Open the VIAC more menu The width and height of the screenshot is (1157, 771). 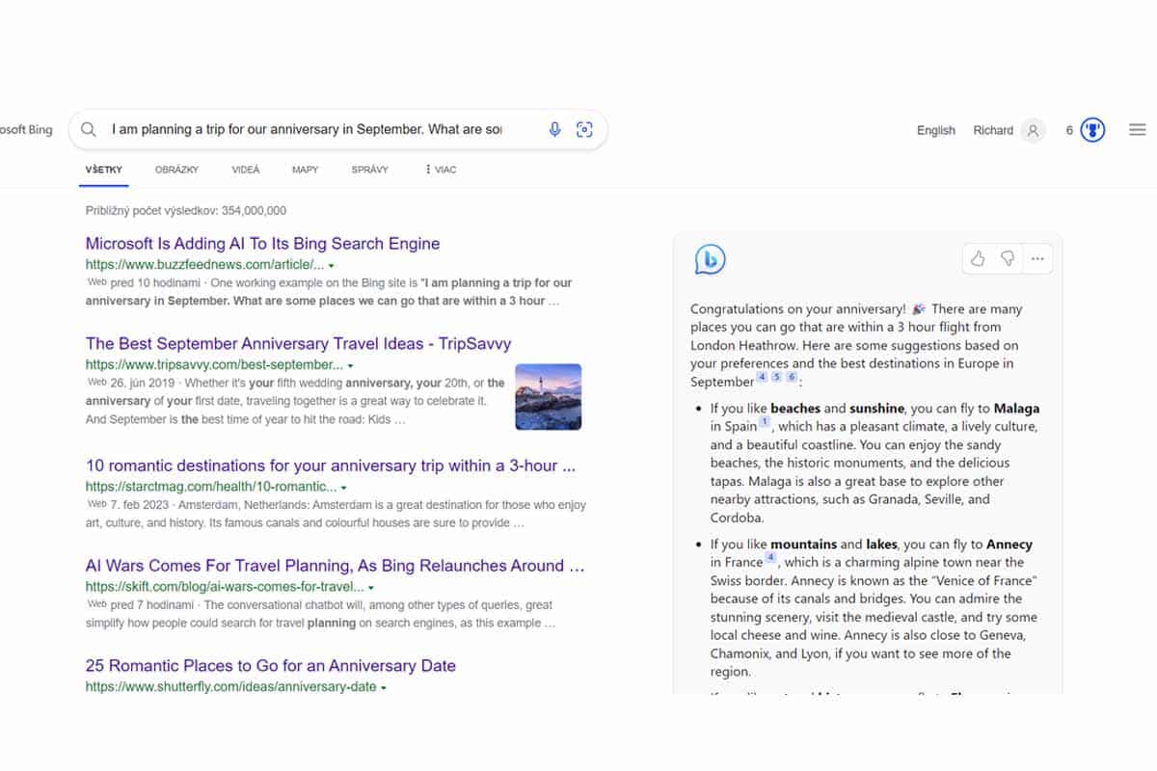click(x=441, y=170)
